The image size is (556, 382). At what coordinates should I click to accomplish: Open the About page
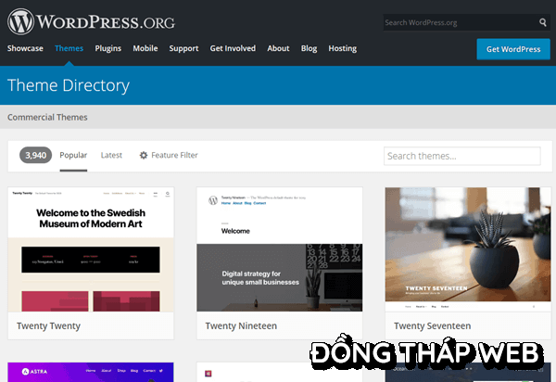(278, 48)
